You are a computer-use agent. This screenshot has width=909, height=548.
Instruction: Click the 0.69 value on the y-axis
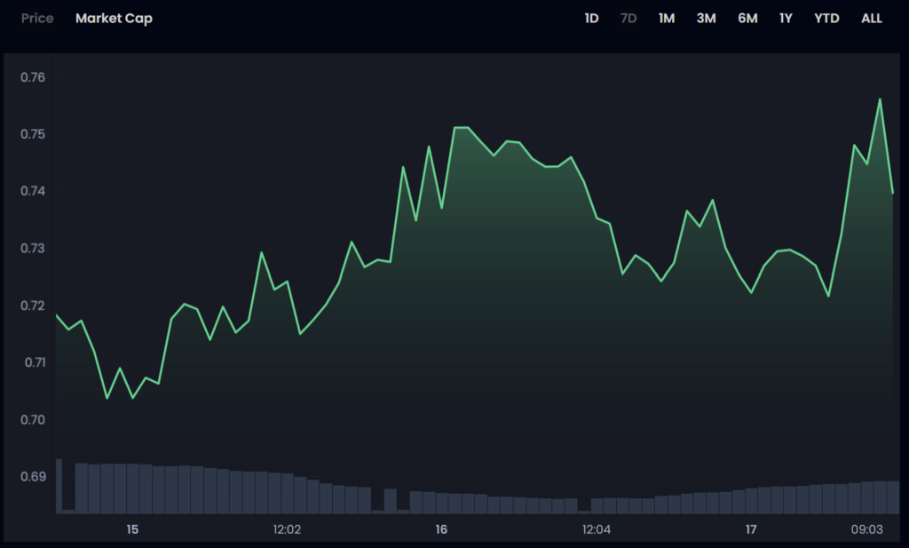[33, 477]
